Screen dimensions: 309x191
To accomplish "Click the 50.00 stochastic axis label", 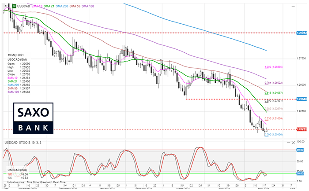I will pyautogui.click(x=300, y=162).
